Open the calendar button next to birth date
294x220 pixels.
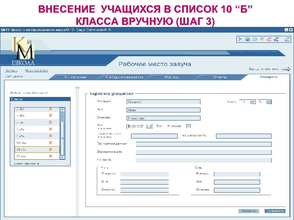point(149,126)
